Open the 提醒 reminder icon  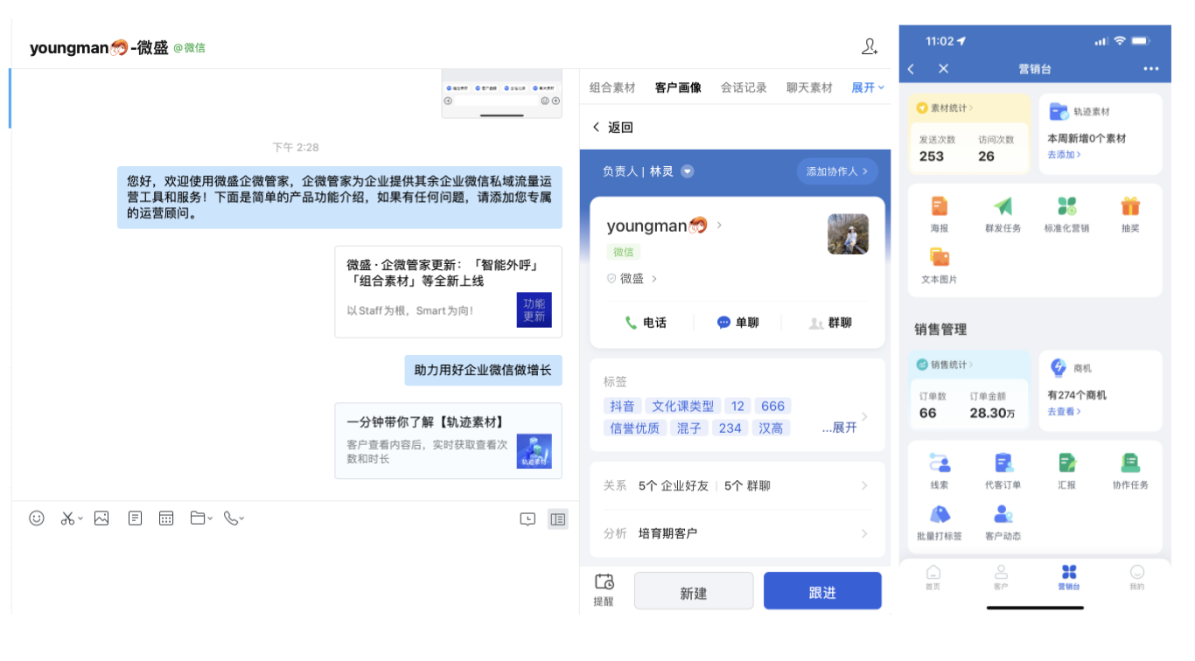[604, 589]
